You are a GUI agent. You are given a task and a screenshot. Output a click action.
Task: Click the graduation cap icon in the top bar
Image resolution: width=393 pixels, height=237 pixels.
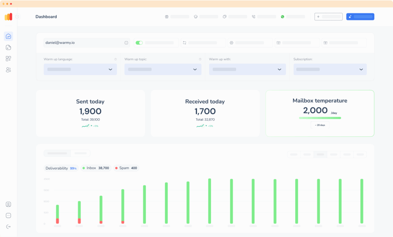[195, 17]
